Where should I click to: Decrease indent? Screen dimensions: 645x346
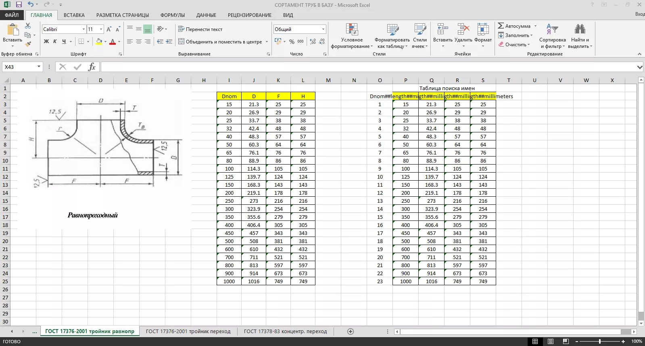tap(160, 41)
